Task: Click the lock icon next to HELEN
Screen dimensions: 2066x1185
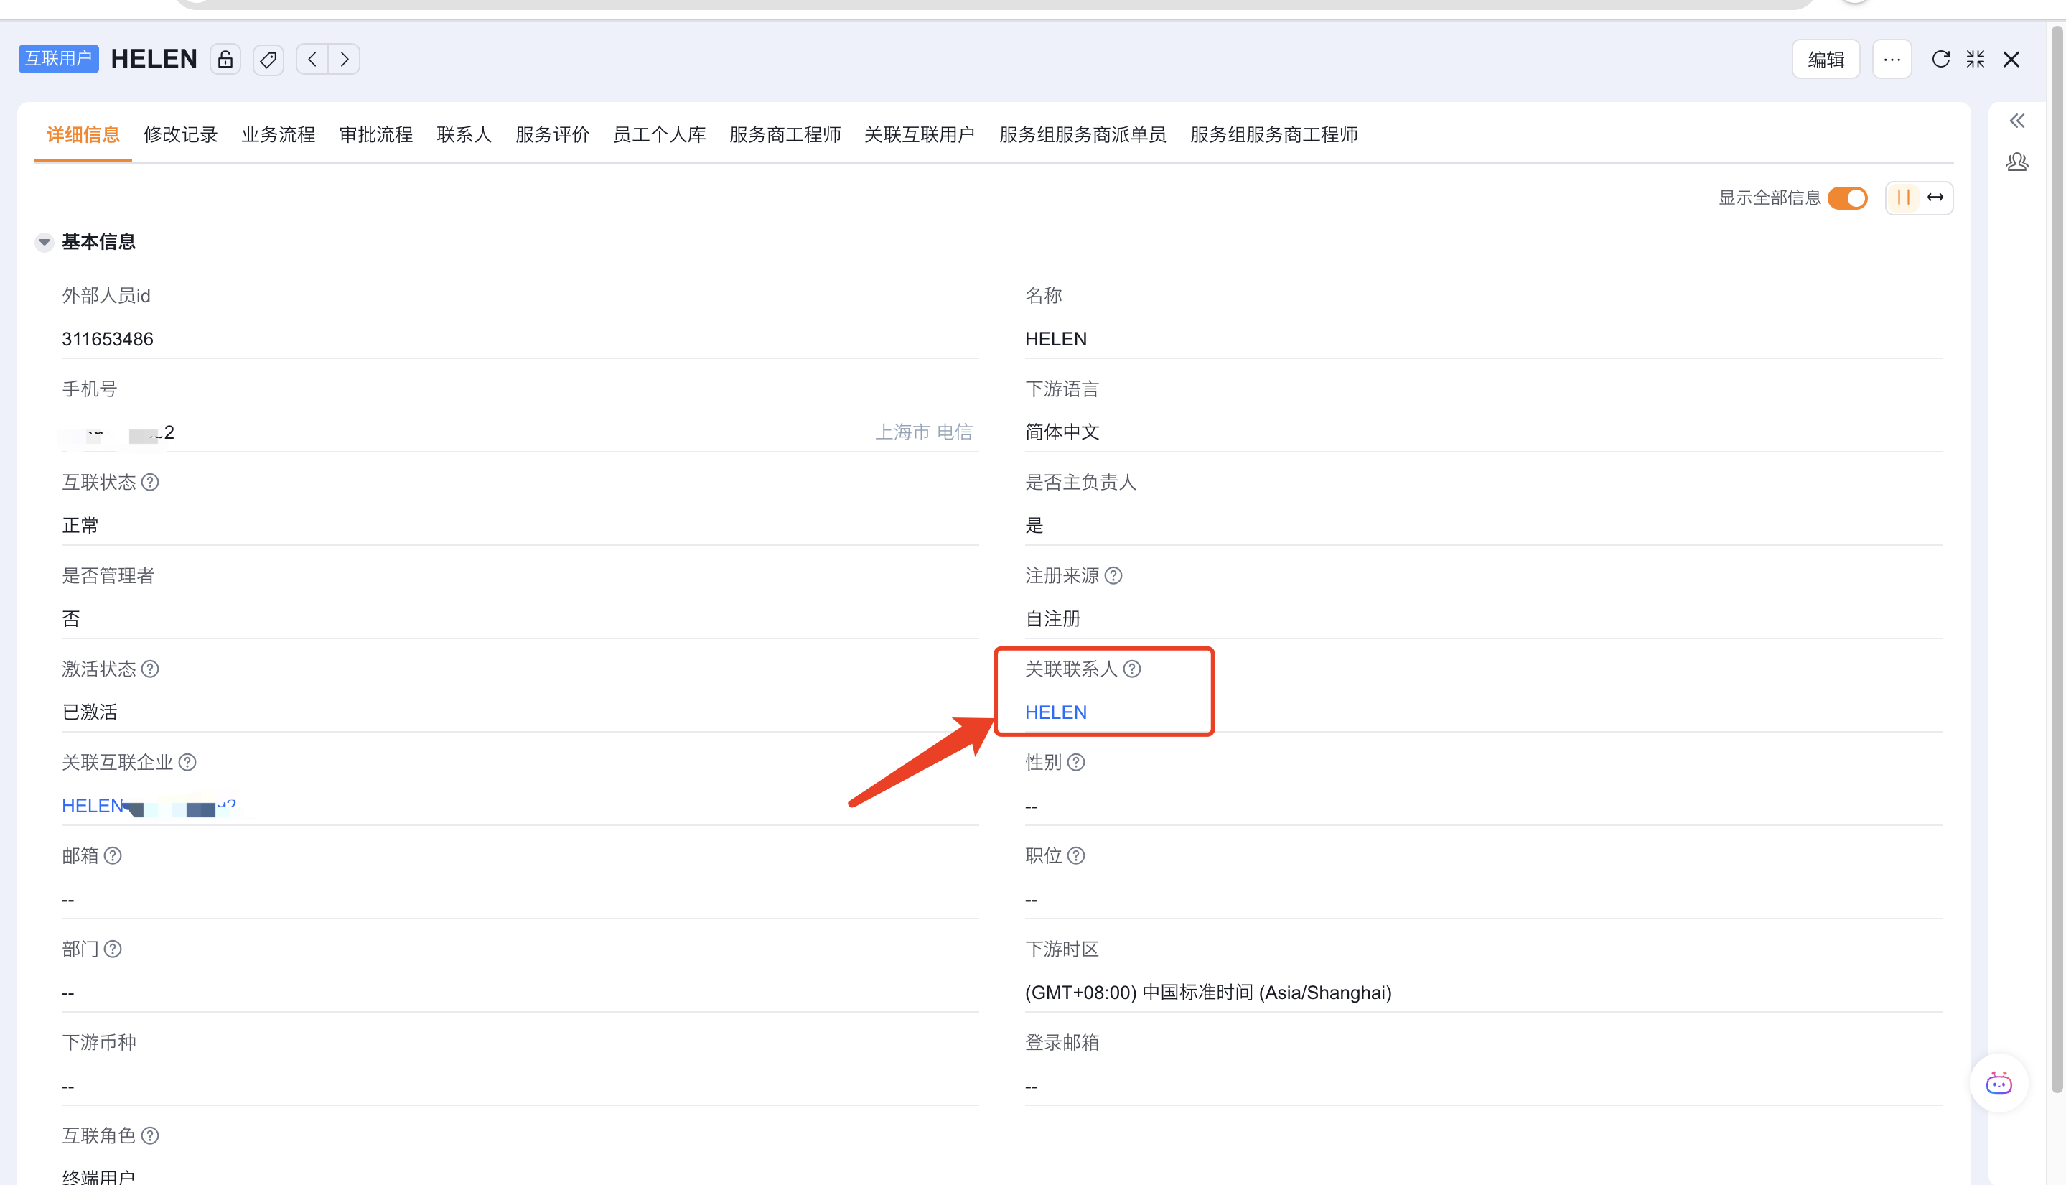Action: click(225, 60)
